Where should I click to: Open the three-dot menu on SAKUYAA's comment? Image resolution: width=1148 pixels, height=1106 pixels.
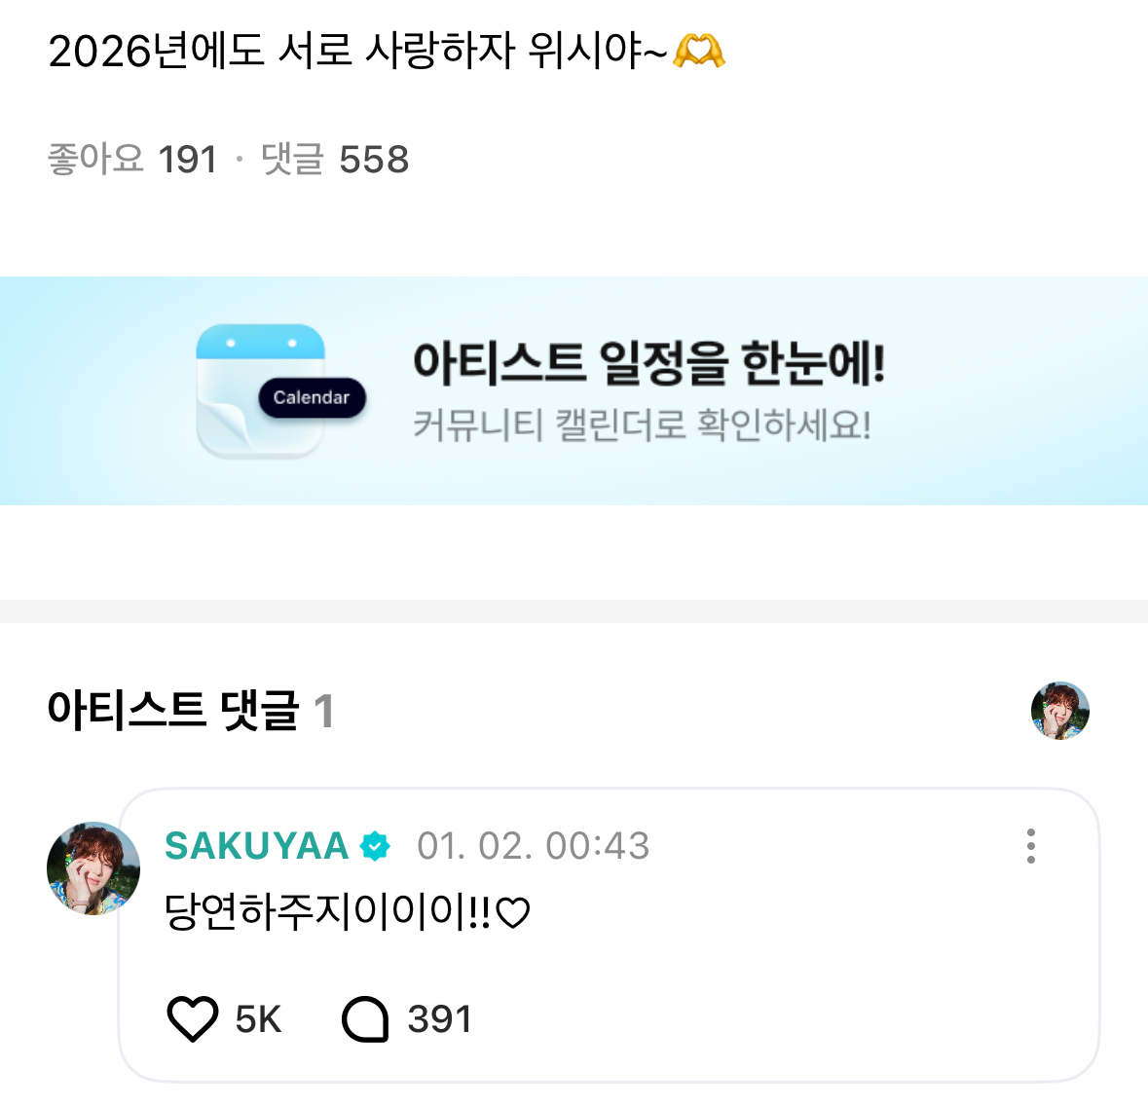[1030, 846]
